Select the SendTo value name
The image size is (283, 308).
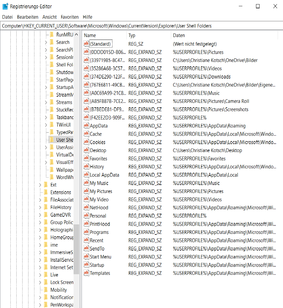(x=97, y=249)
